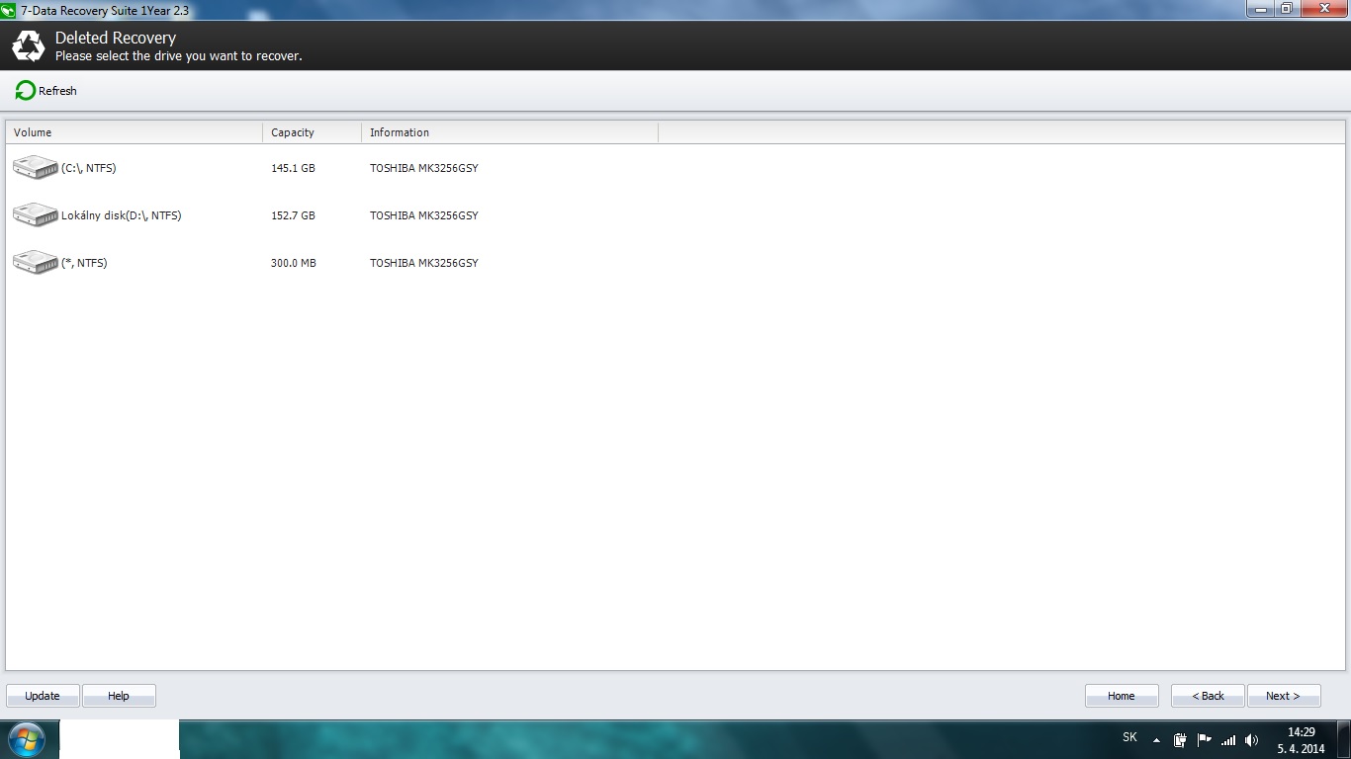Open the Action Center flag icon

pyautogui.click(x=1205, y=740)
